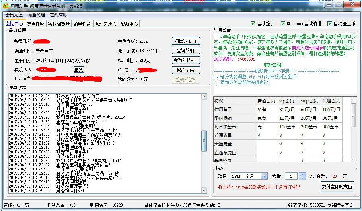Click the up arrow of the 接单状态 log scrollbar
The height and width of the screenshot is (211, 362).
point(204,96)
